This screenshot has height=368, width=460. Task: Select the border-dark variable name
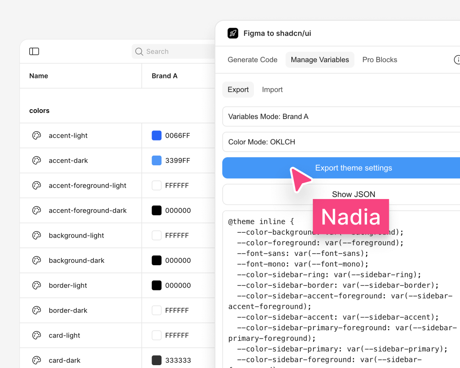68,310
